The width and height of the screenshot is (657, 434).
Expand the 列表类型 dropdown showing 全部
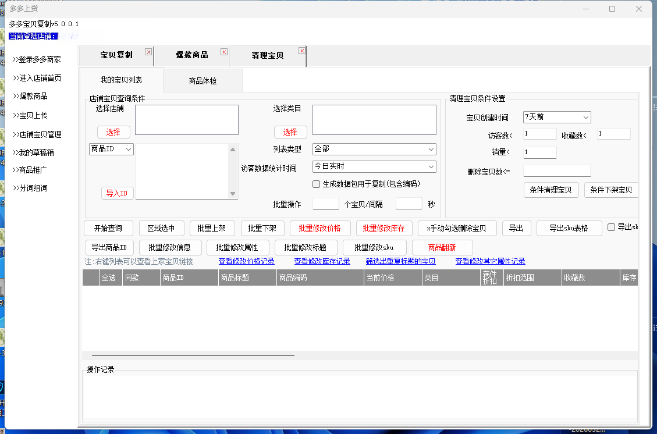coord(374,149)
